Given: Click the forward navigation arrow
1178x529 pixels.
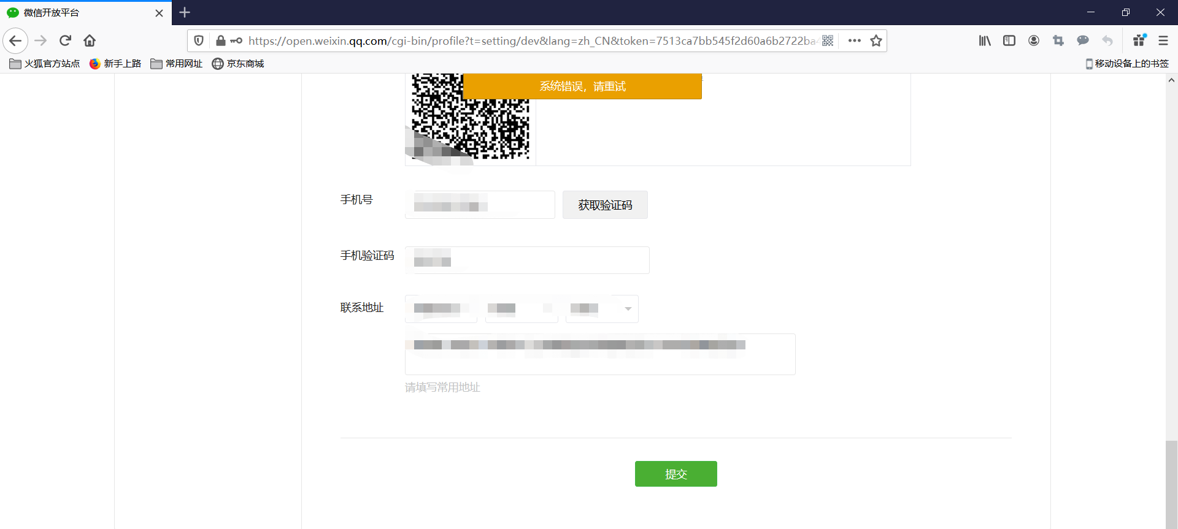Looking at the screenshot, I should (x=40, y=41).
